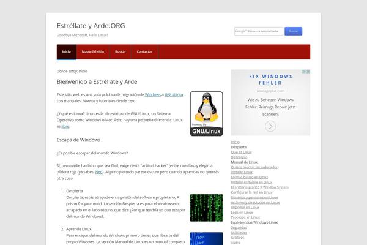
Task: Follow the Windows link in the intro
Action: tap(152, 95)
